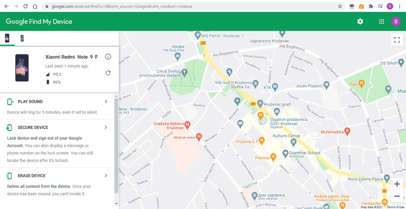Open the browser extensions puzzle icon
Viewport: 406px width, 209px height.
tap(371, 7)
